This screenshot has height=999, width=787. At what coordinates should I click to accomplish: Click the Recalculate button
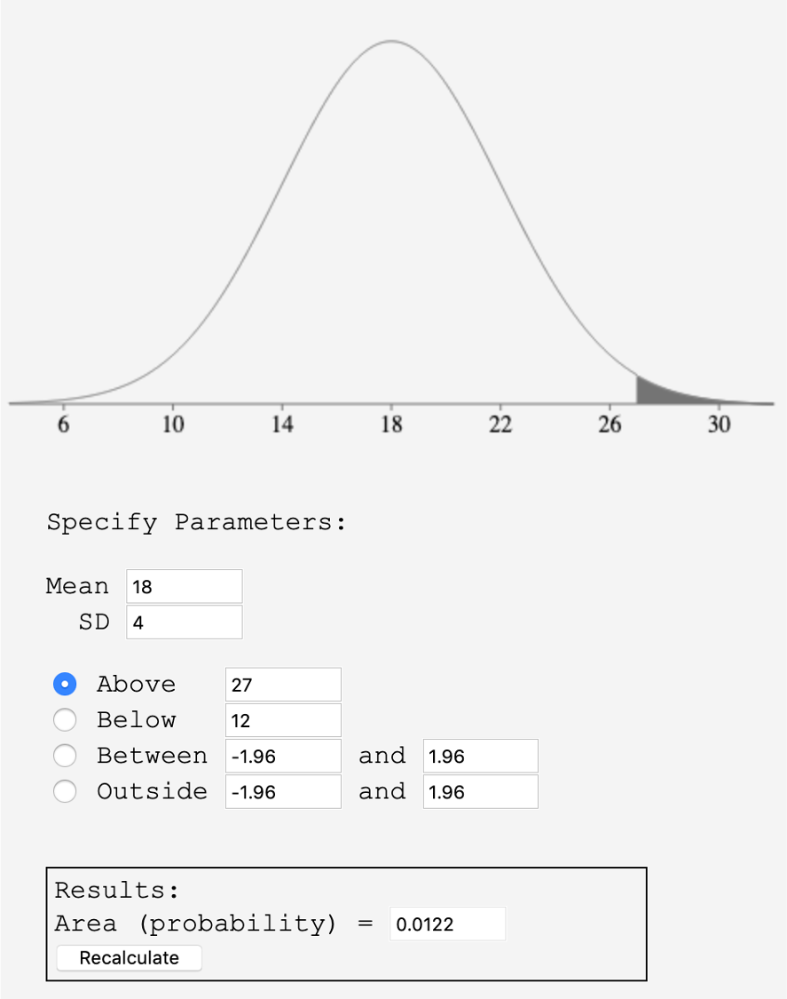(x=129, y=957)
